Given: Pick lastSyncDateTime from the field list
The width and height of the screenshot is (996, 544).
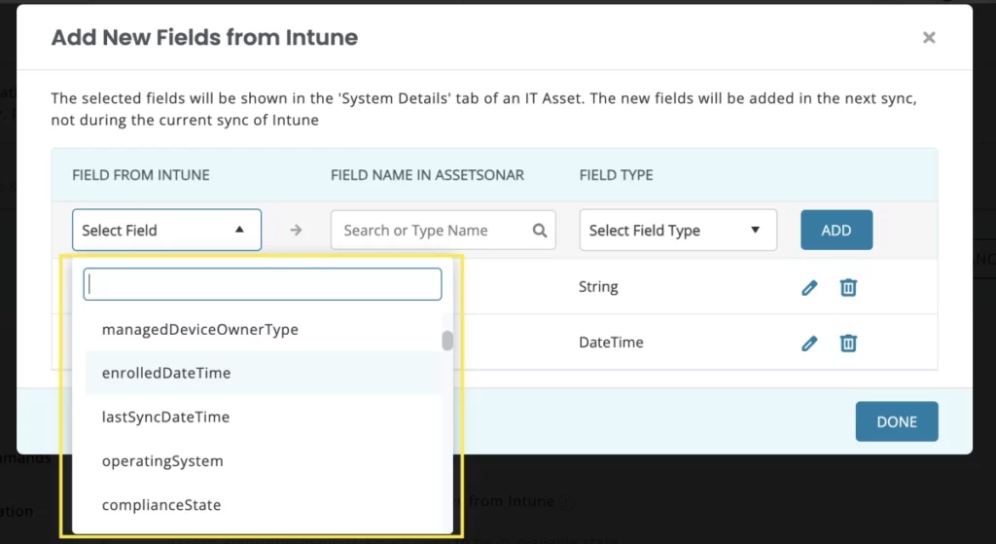Looking at the screenshot, I should pyautogui.click(x=165, y=417).
